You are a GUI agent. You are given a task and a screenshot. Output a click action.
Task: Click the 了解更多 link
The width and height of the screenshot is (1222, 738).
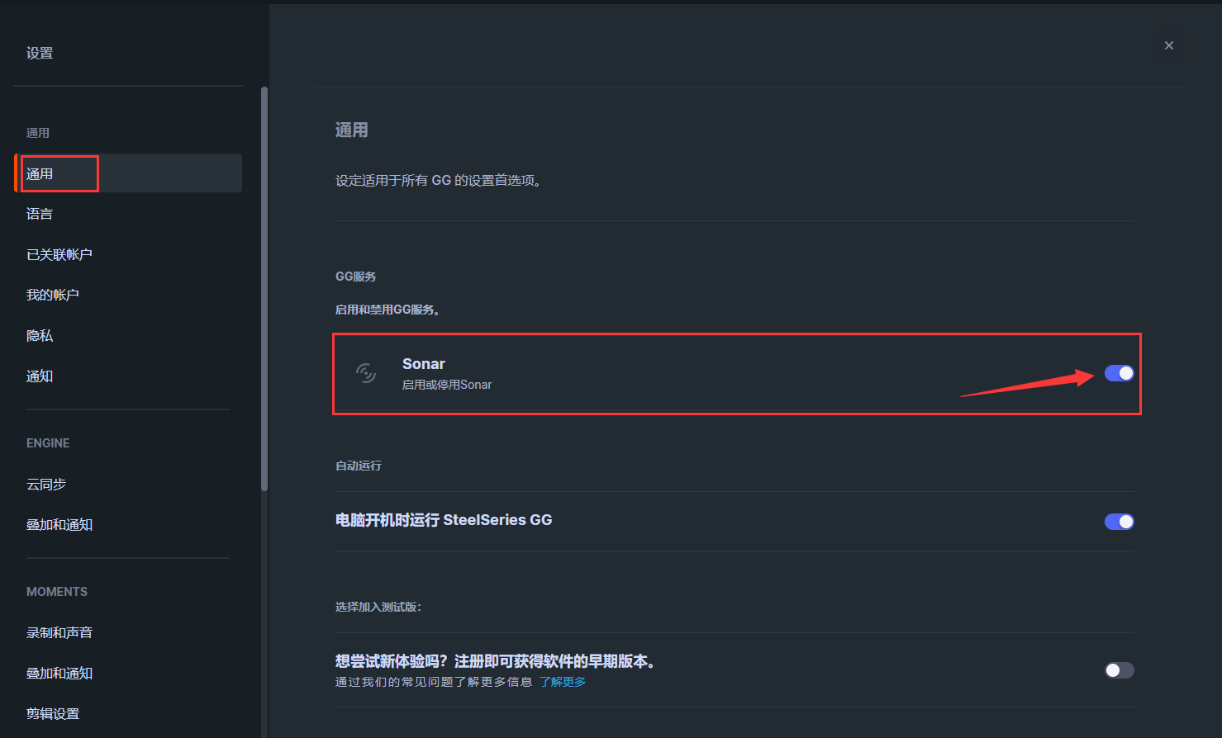pos(563,682)
